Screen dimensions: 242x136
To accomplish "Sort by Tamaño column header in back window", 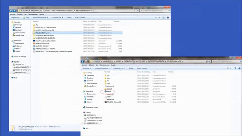I will click(117, 21).
